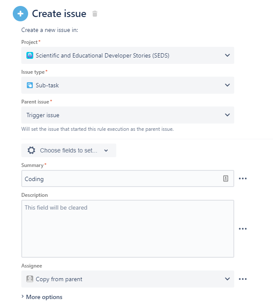Image resolution: width=273 pixels, height=305 pixels.
Task: Open the Assignee Copy from parent dropdown
Action: (x=127, y=279)
